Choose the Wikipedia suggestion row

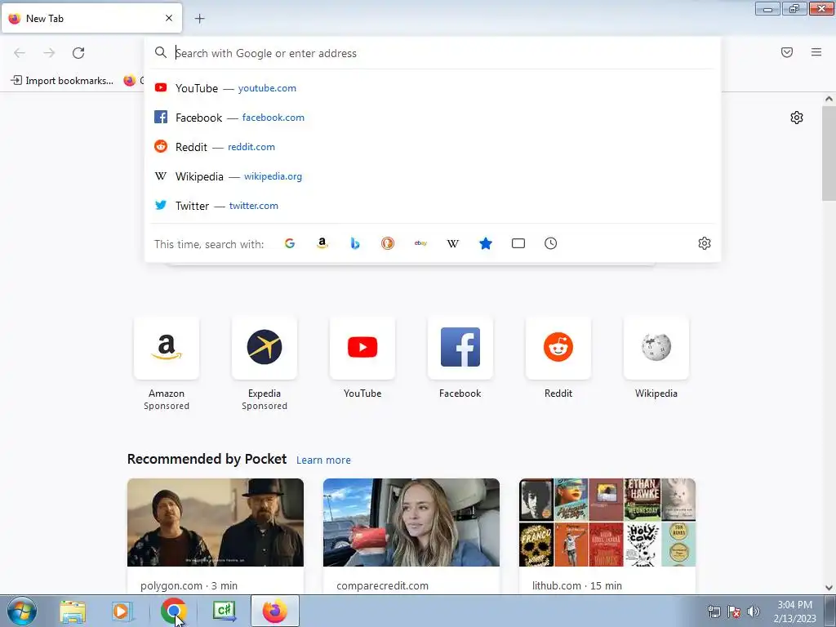click(x=433, y=176)
